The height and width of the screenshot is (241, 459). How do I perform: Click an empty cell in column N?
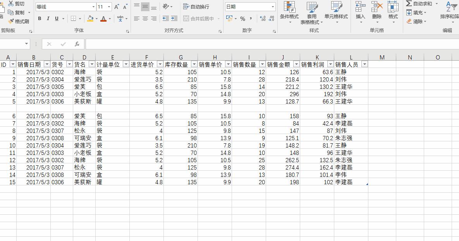(x=410, y=116)
